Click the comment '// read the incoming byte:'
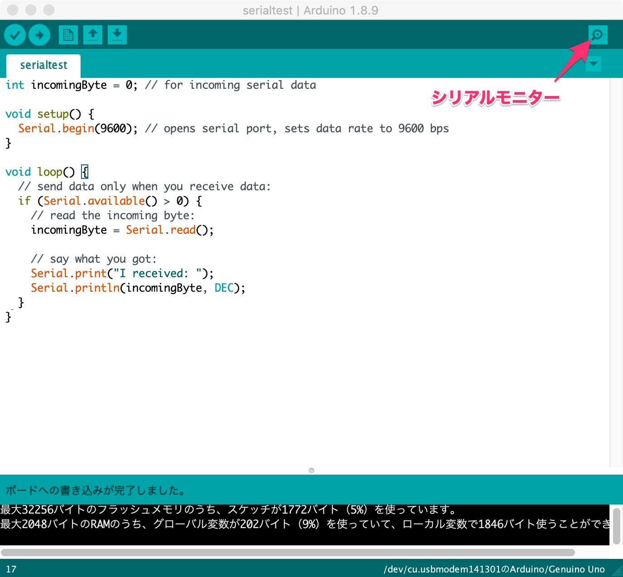 tap(113, 216)
